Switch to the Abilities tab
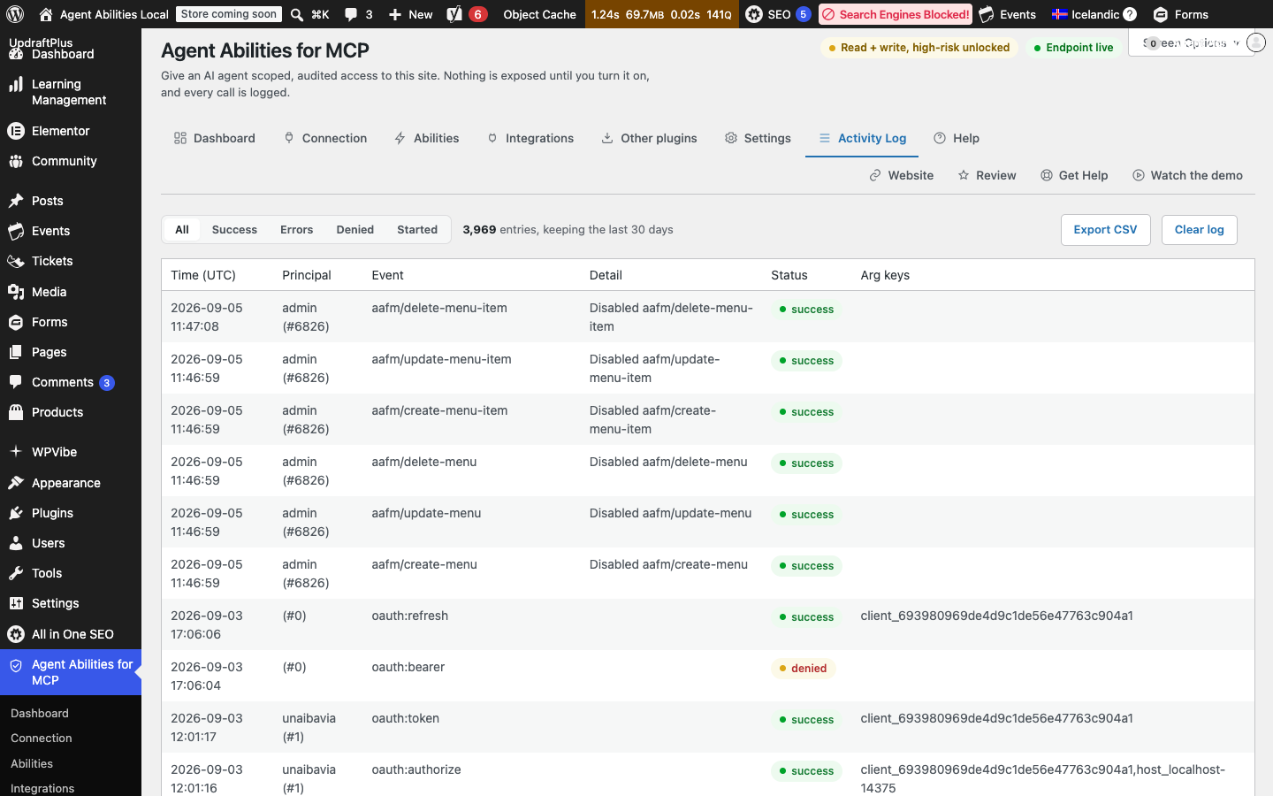The height and width of the screenshot is (796, 1273). pyautogui.click(x=427, y=138)
